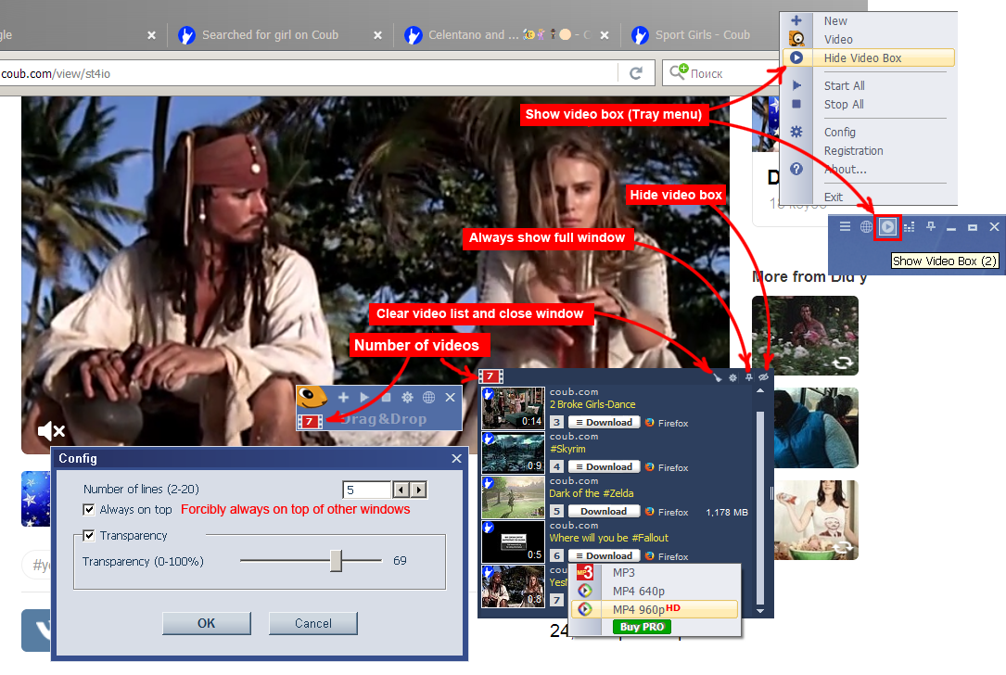Click the question mark icon in the tray menu
Viewport: 1006px width, 675px height.
click(796, 169)
